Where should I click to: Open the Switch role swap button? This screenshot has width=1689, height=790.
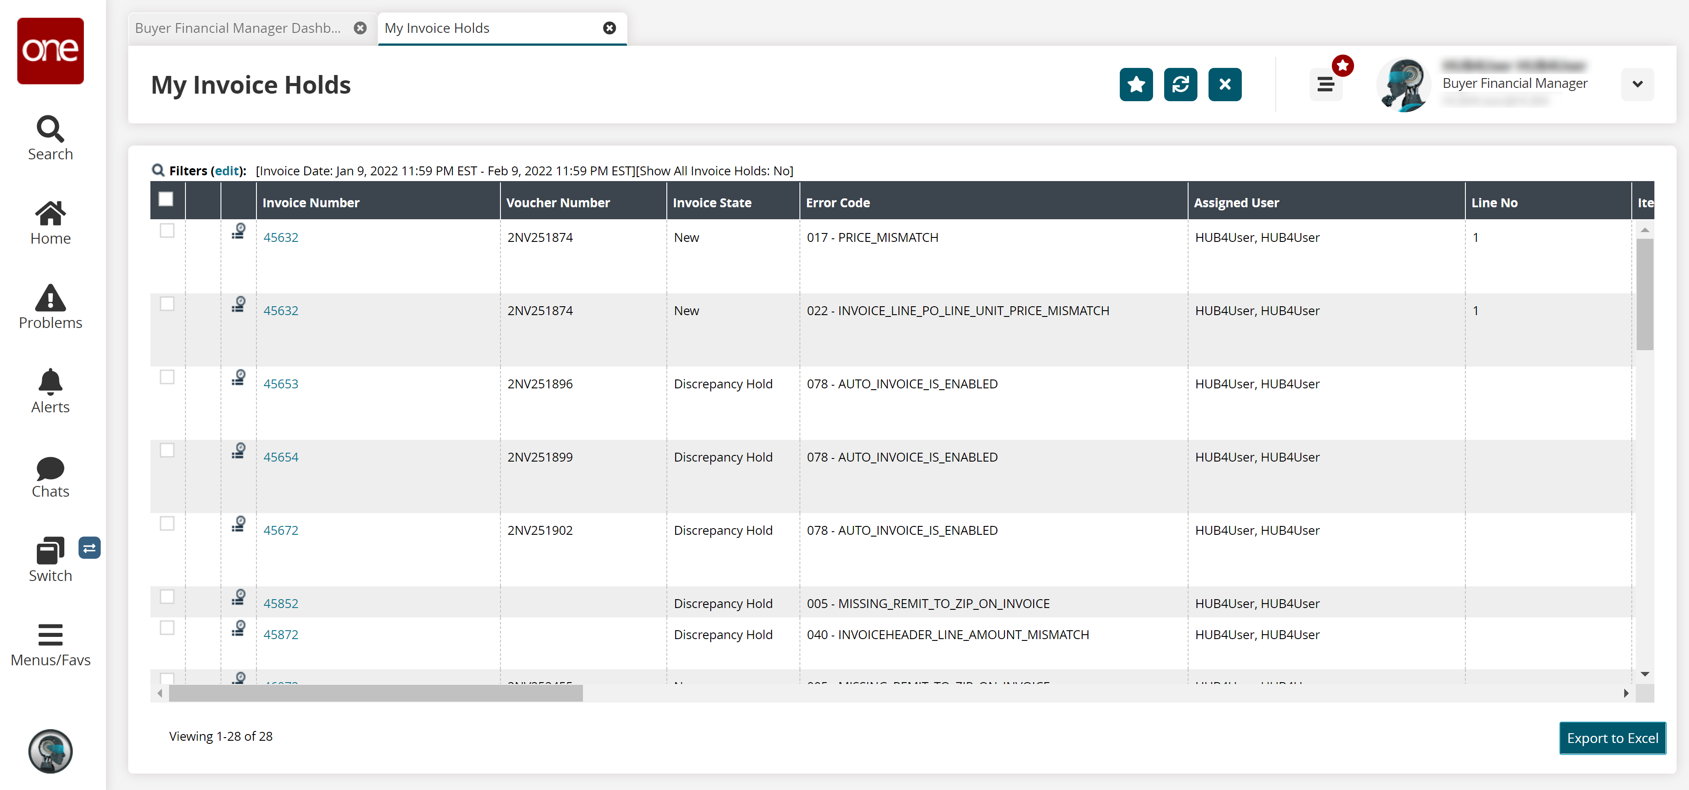coord(89,548)
